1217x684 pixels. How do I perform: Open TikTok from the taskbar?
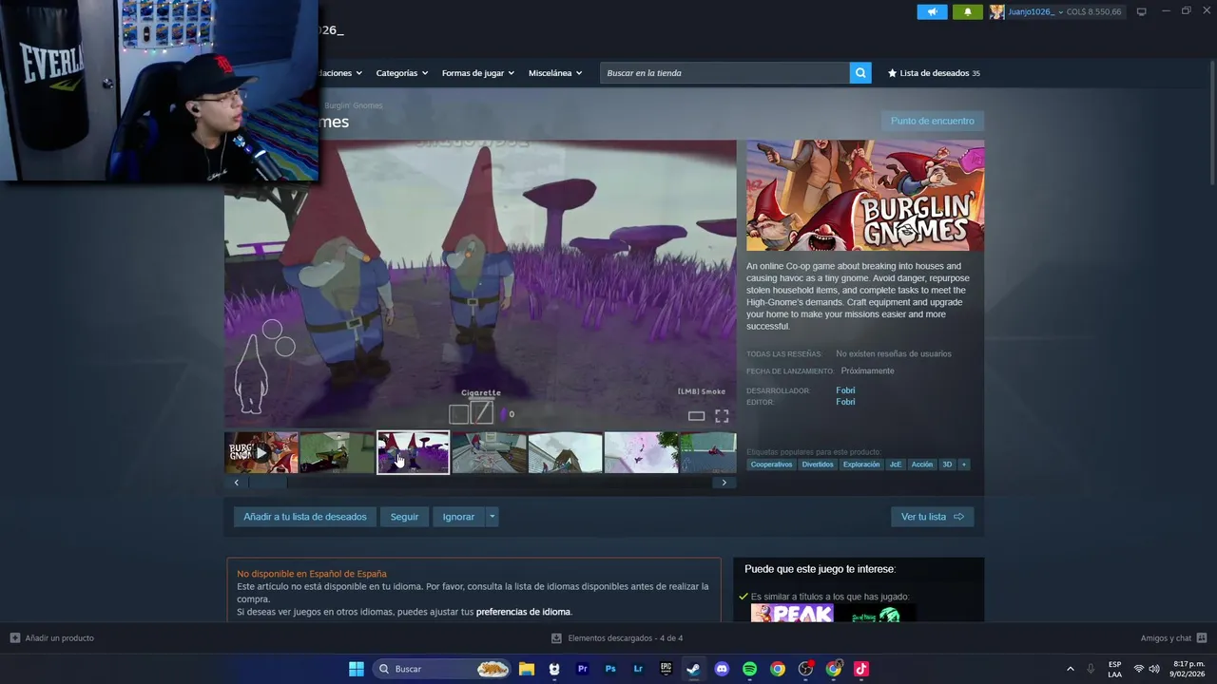861,669
